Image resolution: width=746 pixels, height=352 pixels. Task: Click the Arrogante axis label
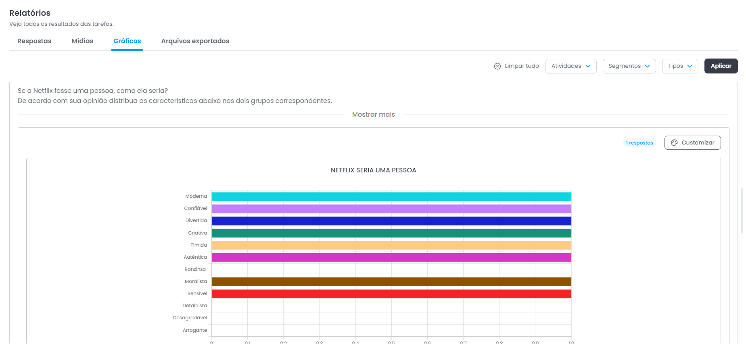195,330
